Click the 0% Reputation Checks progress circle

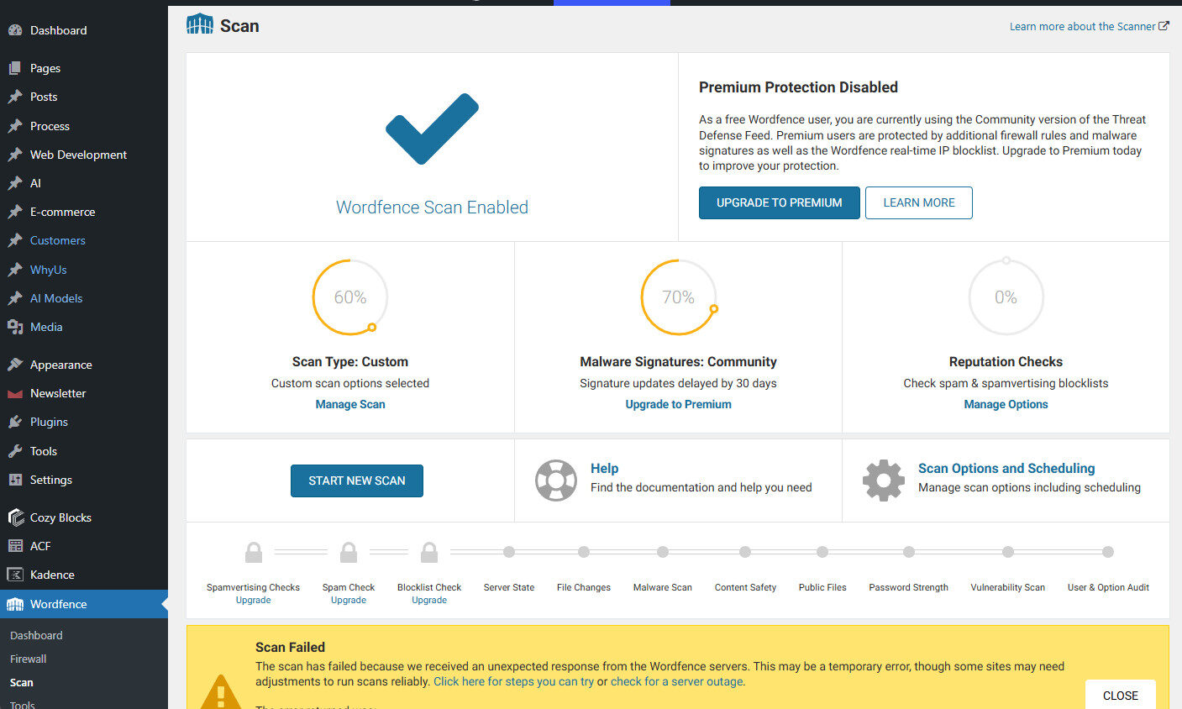[1006, 297]
